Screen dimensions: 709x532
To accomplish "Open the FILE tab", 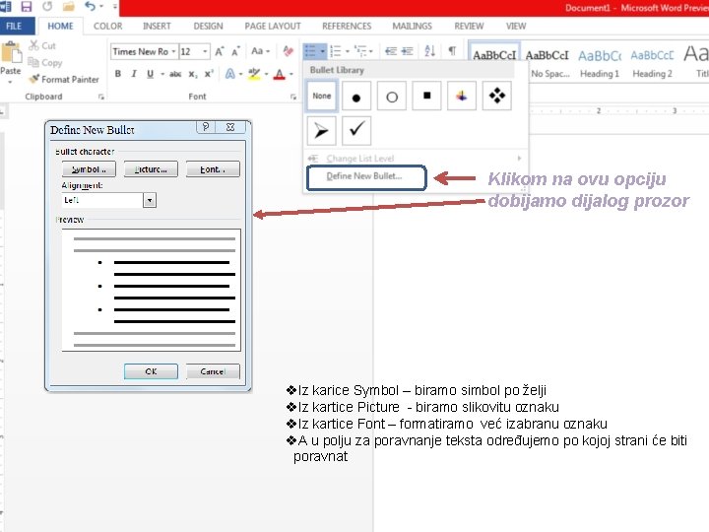I will pos(14,27).
